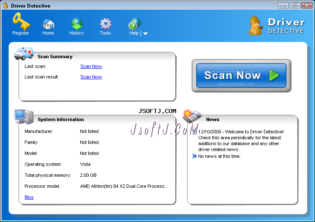The image size is (315, 222).
Task: Select the 'driver related news.' line
Action: tap(219, 149)
